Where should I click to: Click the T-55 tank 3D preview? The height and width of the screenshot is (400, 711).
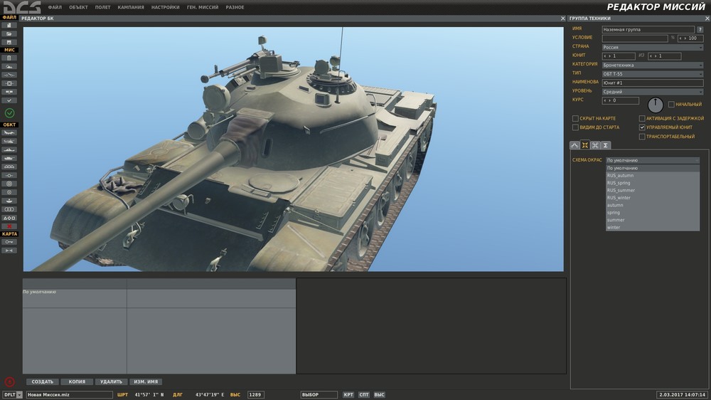click(294, 149)
